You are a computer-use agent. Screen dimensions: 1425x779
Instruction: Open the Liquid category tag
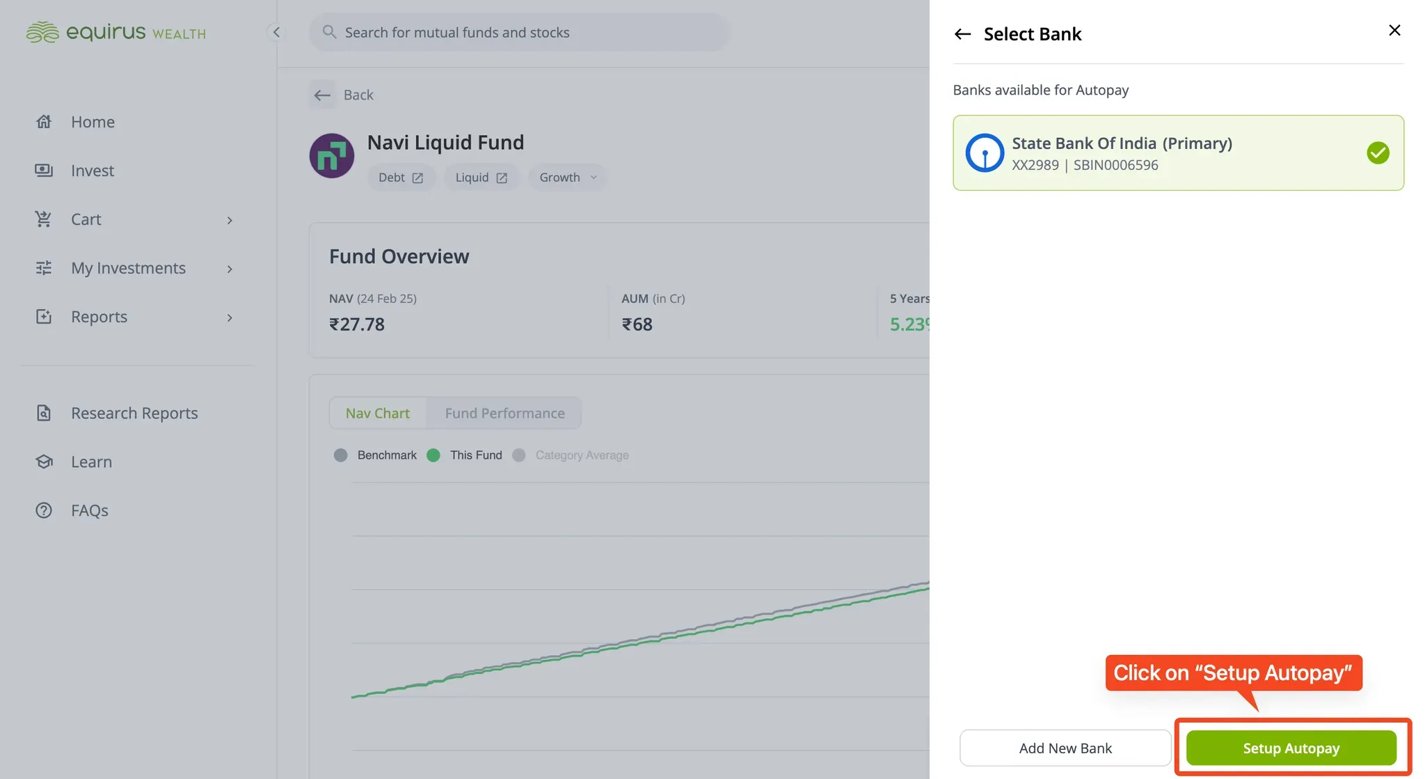click(x=481, y=178)
